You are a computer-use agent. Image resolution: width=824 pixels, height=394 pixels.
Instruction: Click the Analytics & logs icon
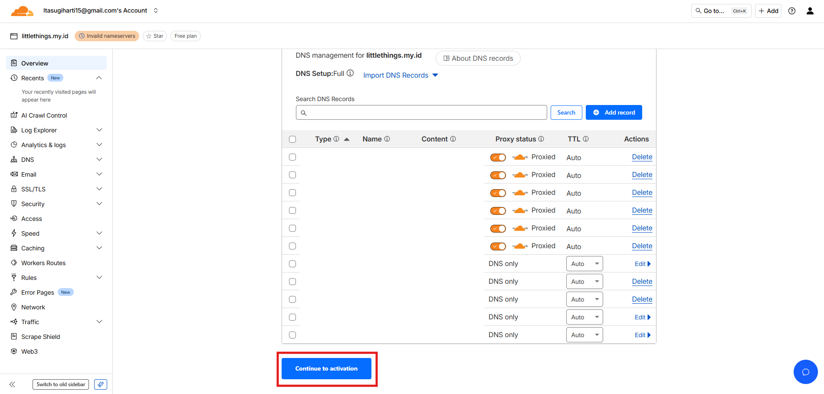point(14,144)
